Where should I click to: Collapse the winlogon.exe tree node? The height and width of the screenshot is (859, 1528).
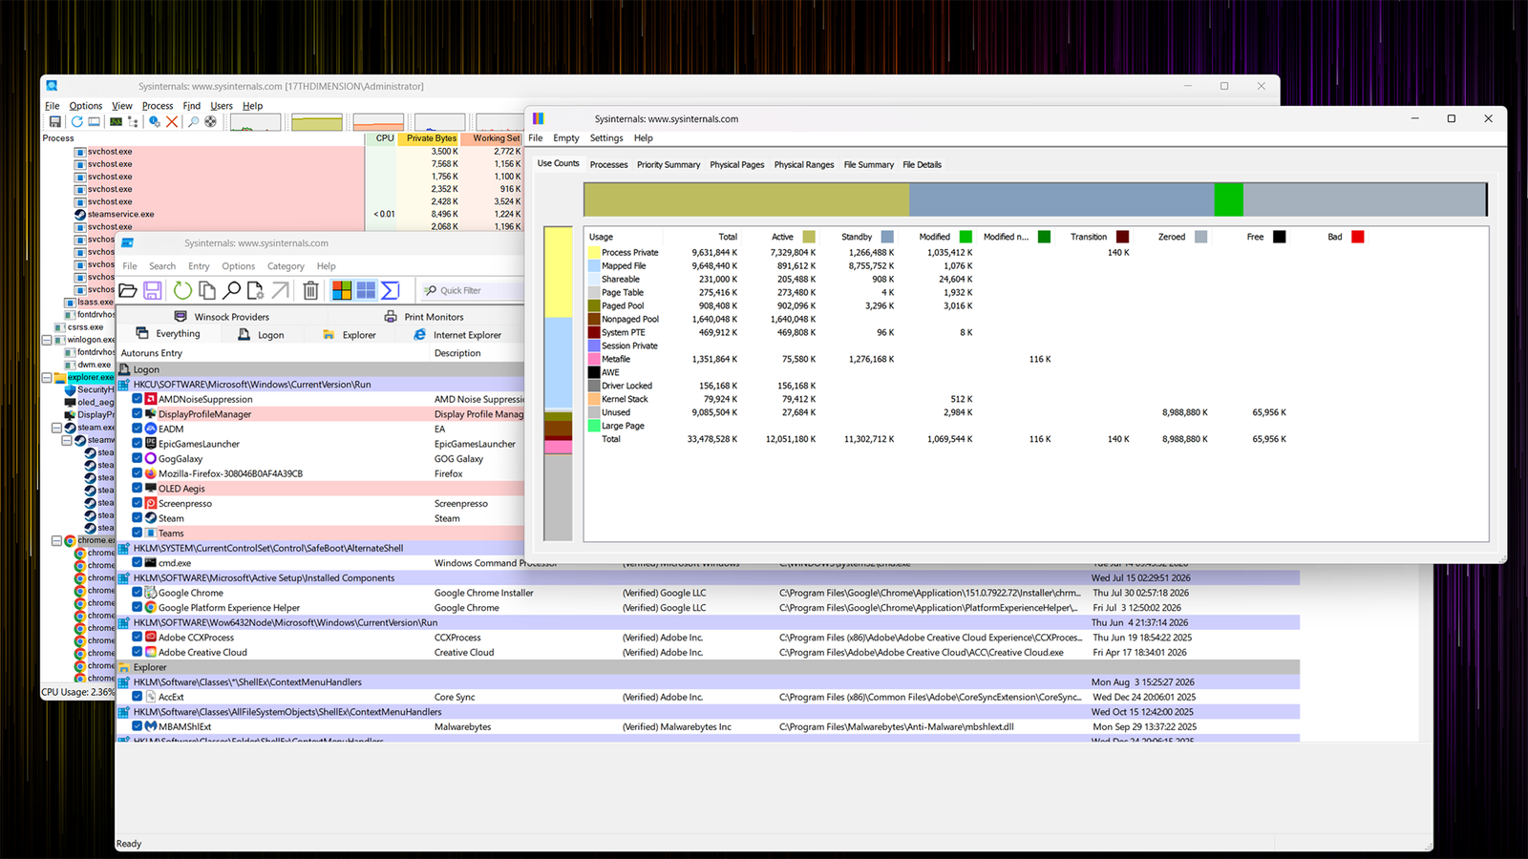[46, 340]
